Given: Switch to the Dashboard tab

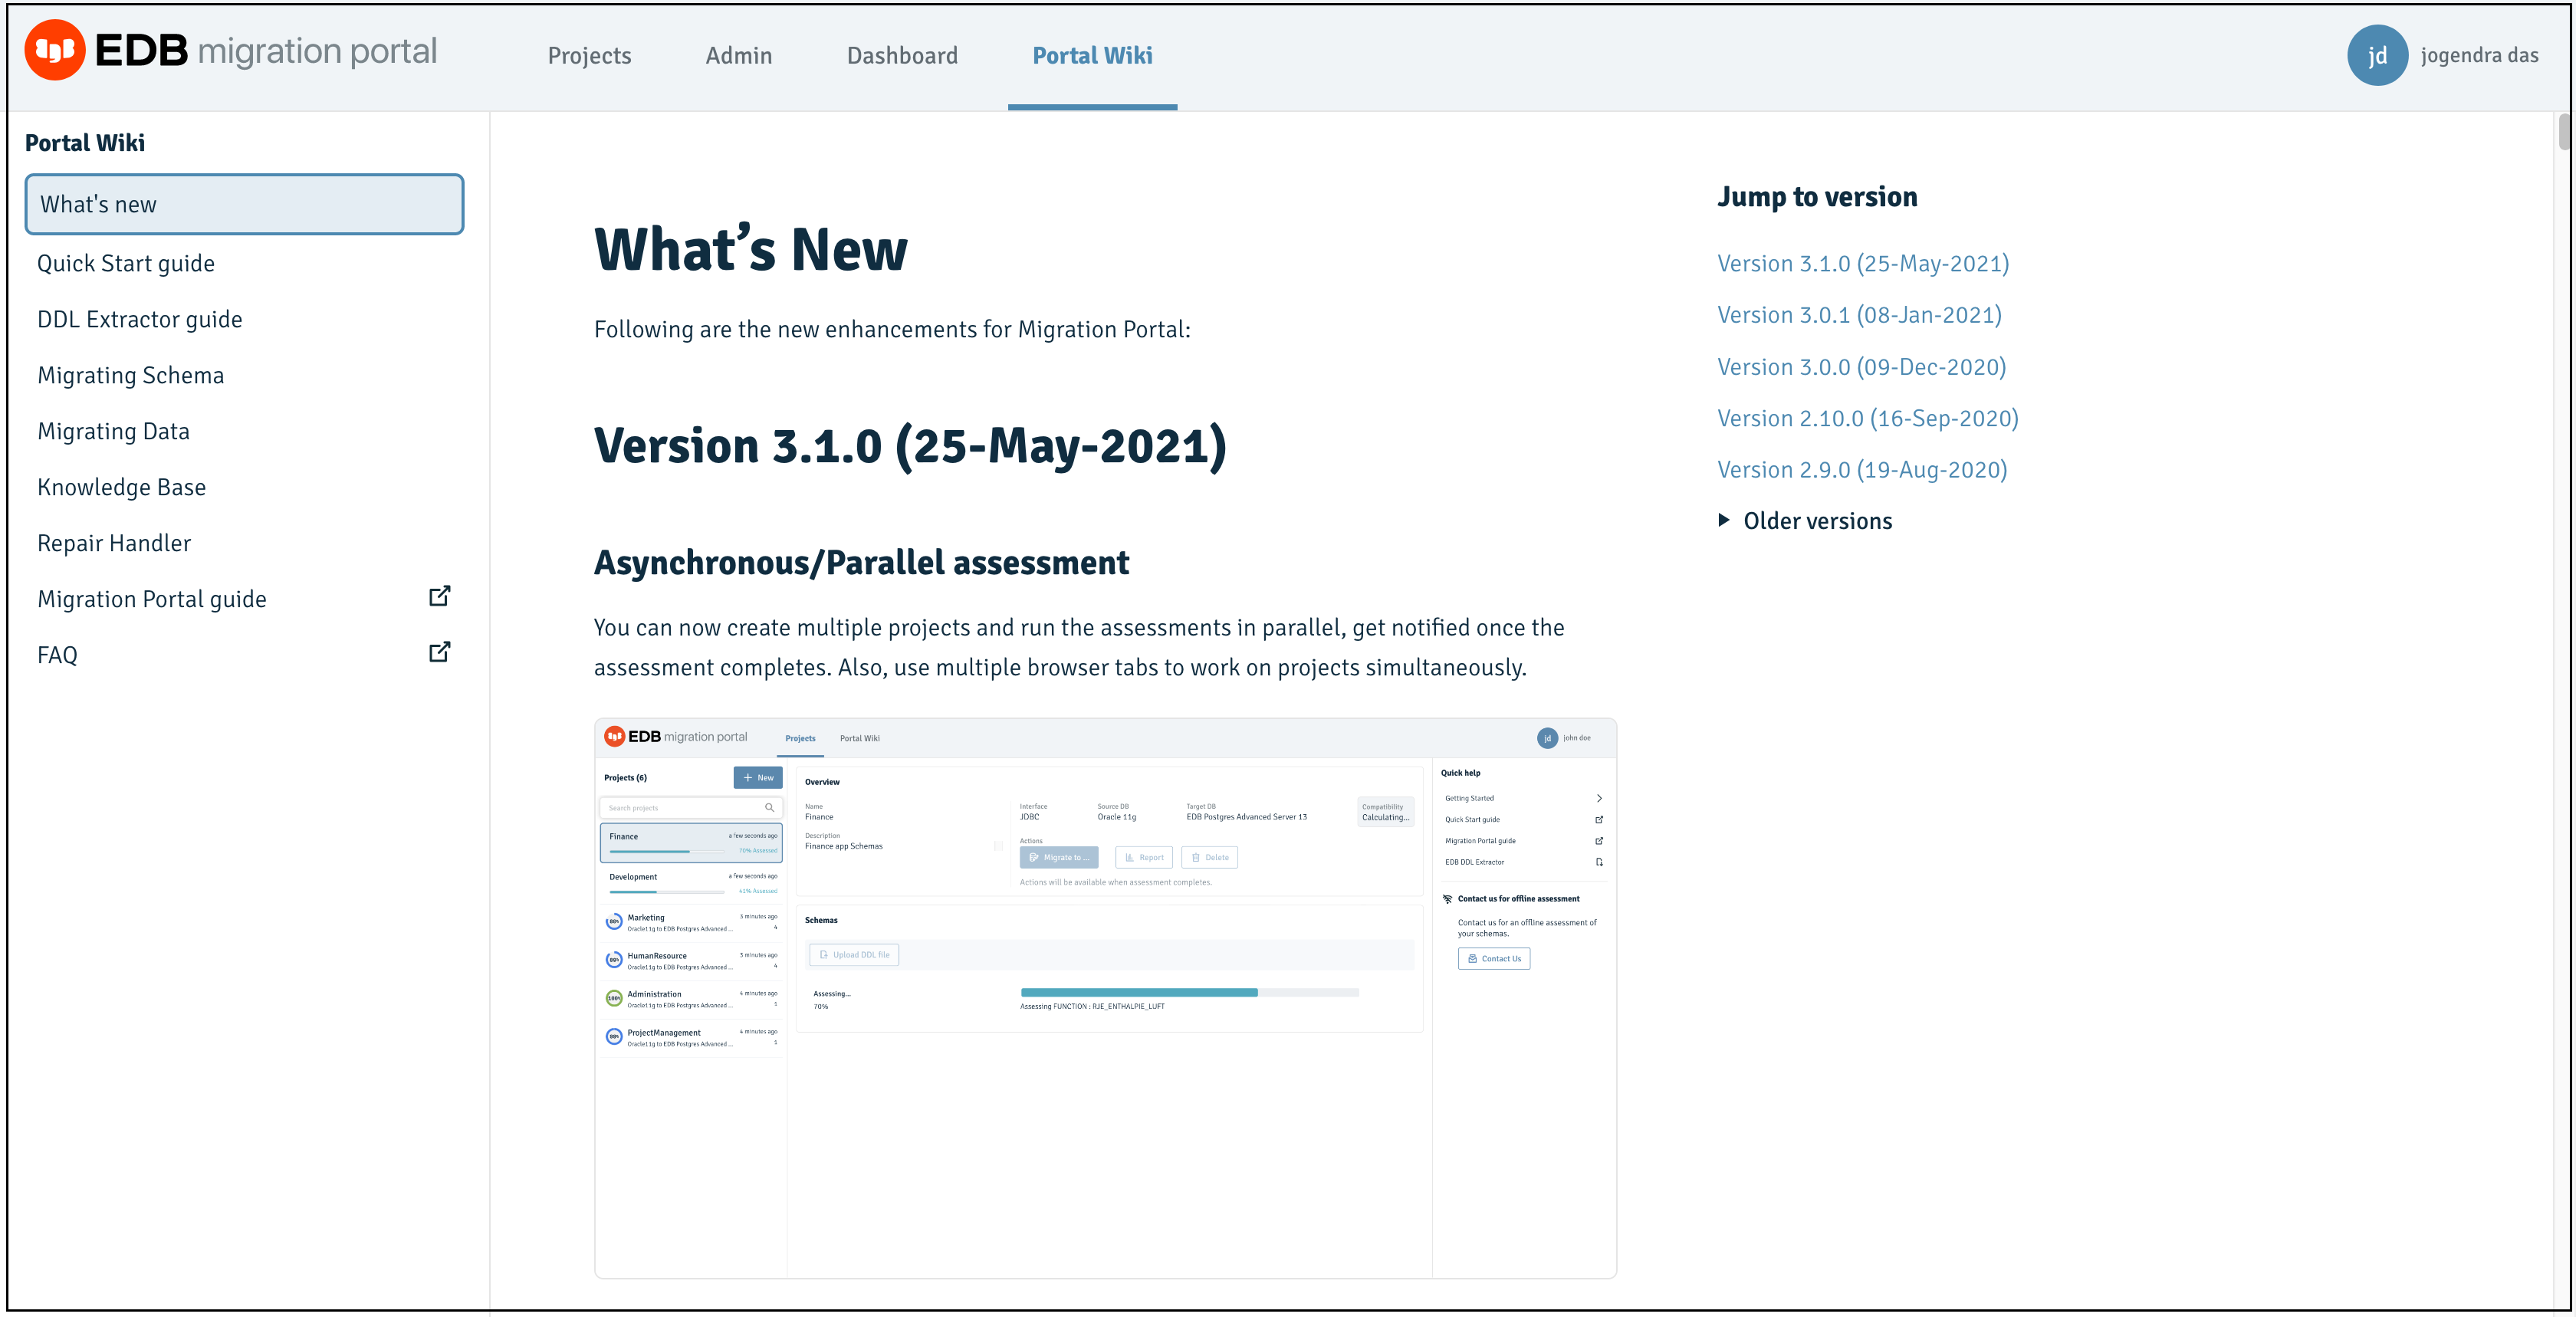Looking at the screenshot, I should (x=902, y=56).
